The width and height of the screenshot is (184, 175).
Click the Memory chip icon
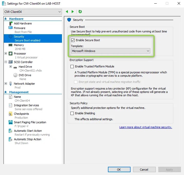pyautogui.click(x=11, y=45)
